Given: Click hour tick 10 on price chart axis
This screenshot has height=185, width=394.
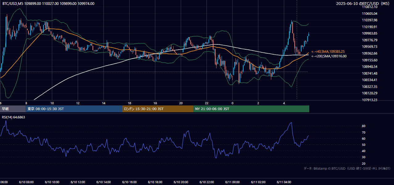Looking at the screenshot, I should (52, 103).
